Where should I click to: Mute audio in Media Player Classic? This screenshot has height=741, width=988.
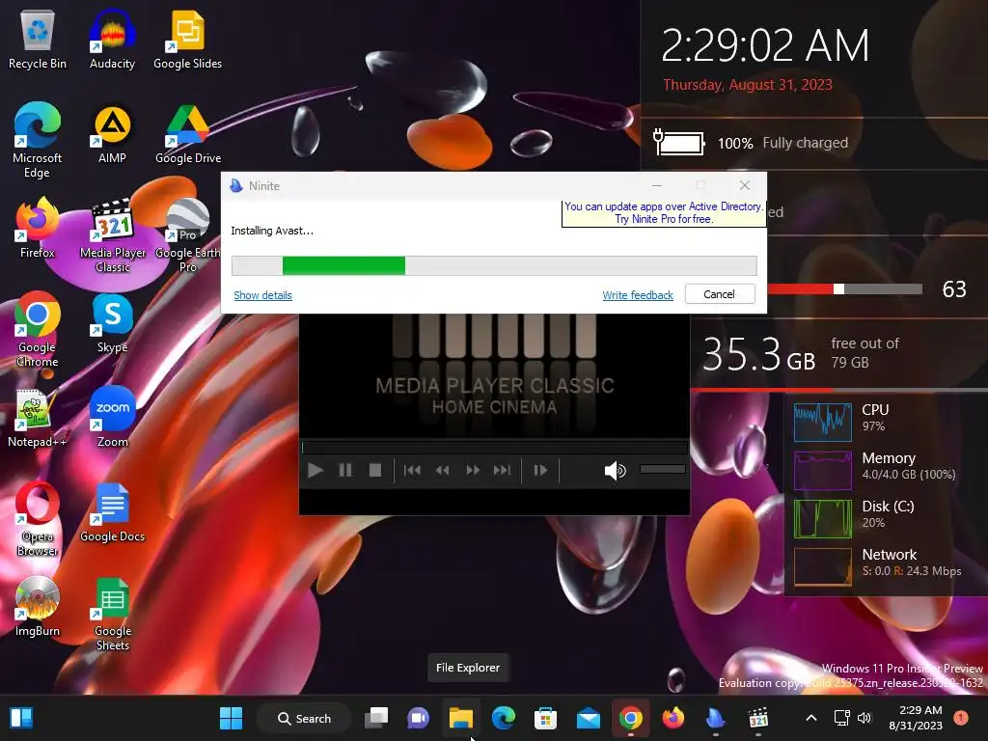(x=615, y=470)
